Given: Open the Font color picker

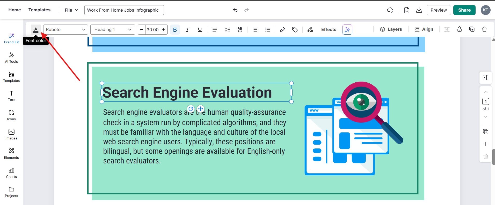Looking at the screenshot, I should 36,29.
